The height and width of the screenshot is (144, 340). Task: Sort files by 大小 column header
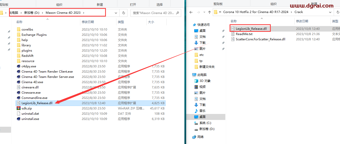(x=151, y=22)
